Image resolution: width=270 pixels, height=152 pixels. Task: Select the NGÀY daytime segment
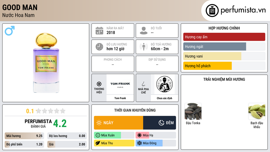point(118,123)
